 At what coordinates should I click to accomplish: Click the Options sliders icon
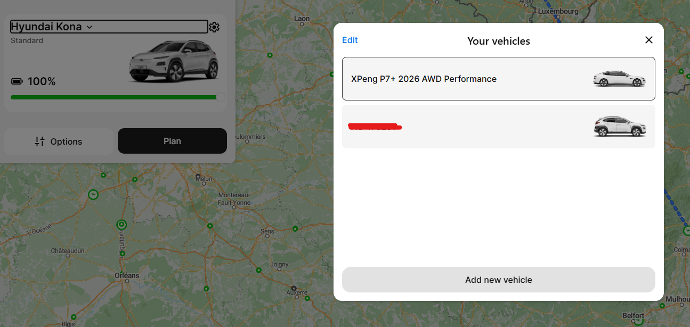pos(39,141)
